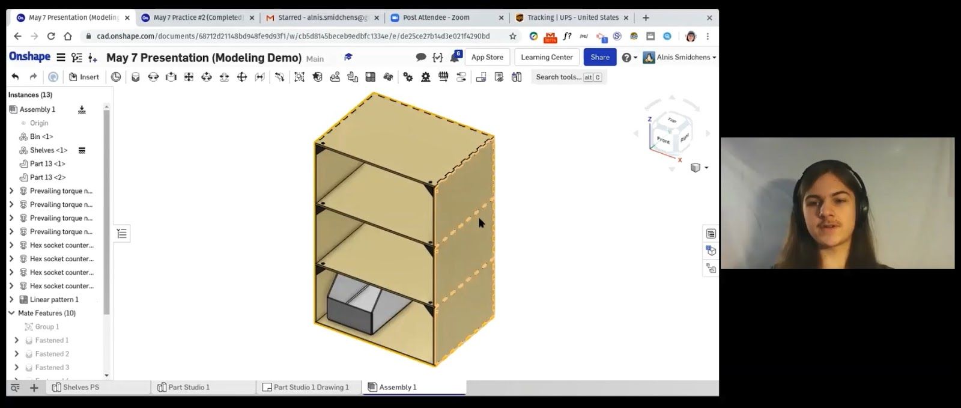
Task: Collapse the Mate Features section
Action: (11, 313)
